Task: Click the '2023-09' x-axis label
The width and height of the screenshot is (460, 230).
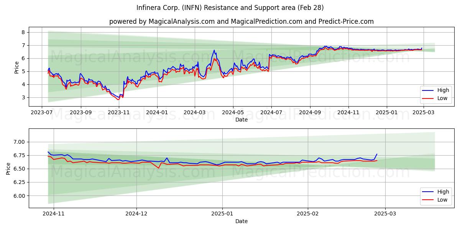Action: tap(80, 113)
